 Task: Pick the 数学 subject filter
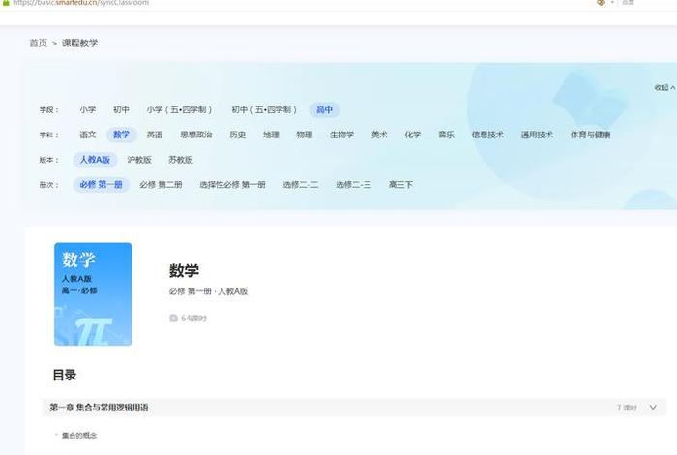click(121, 135)
